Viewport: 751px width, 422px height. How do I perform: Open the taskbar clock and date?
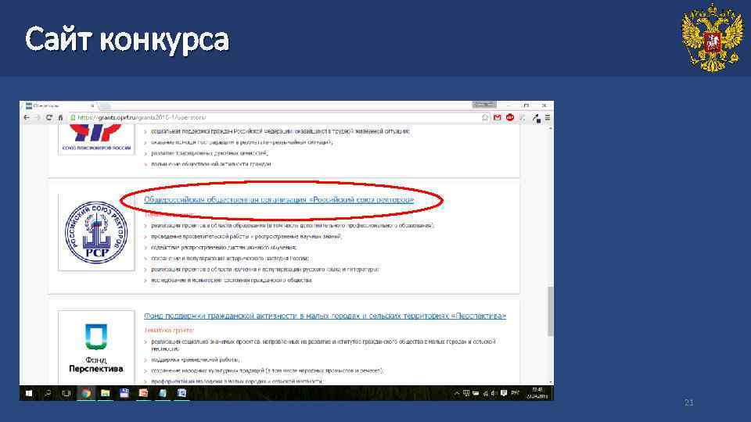click(537, 393)
